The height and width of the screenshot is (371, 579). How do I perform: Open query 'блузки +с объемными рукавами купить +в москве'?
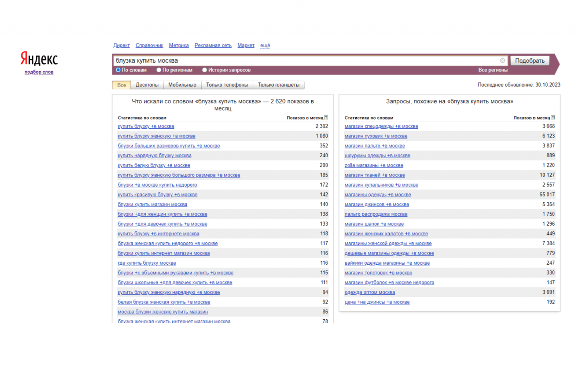tap(176, 273)
